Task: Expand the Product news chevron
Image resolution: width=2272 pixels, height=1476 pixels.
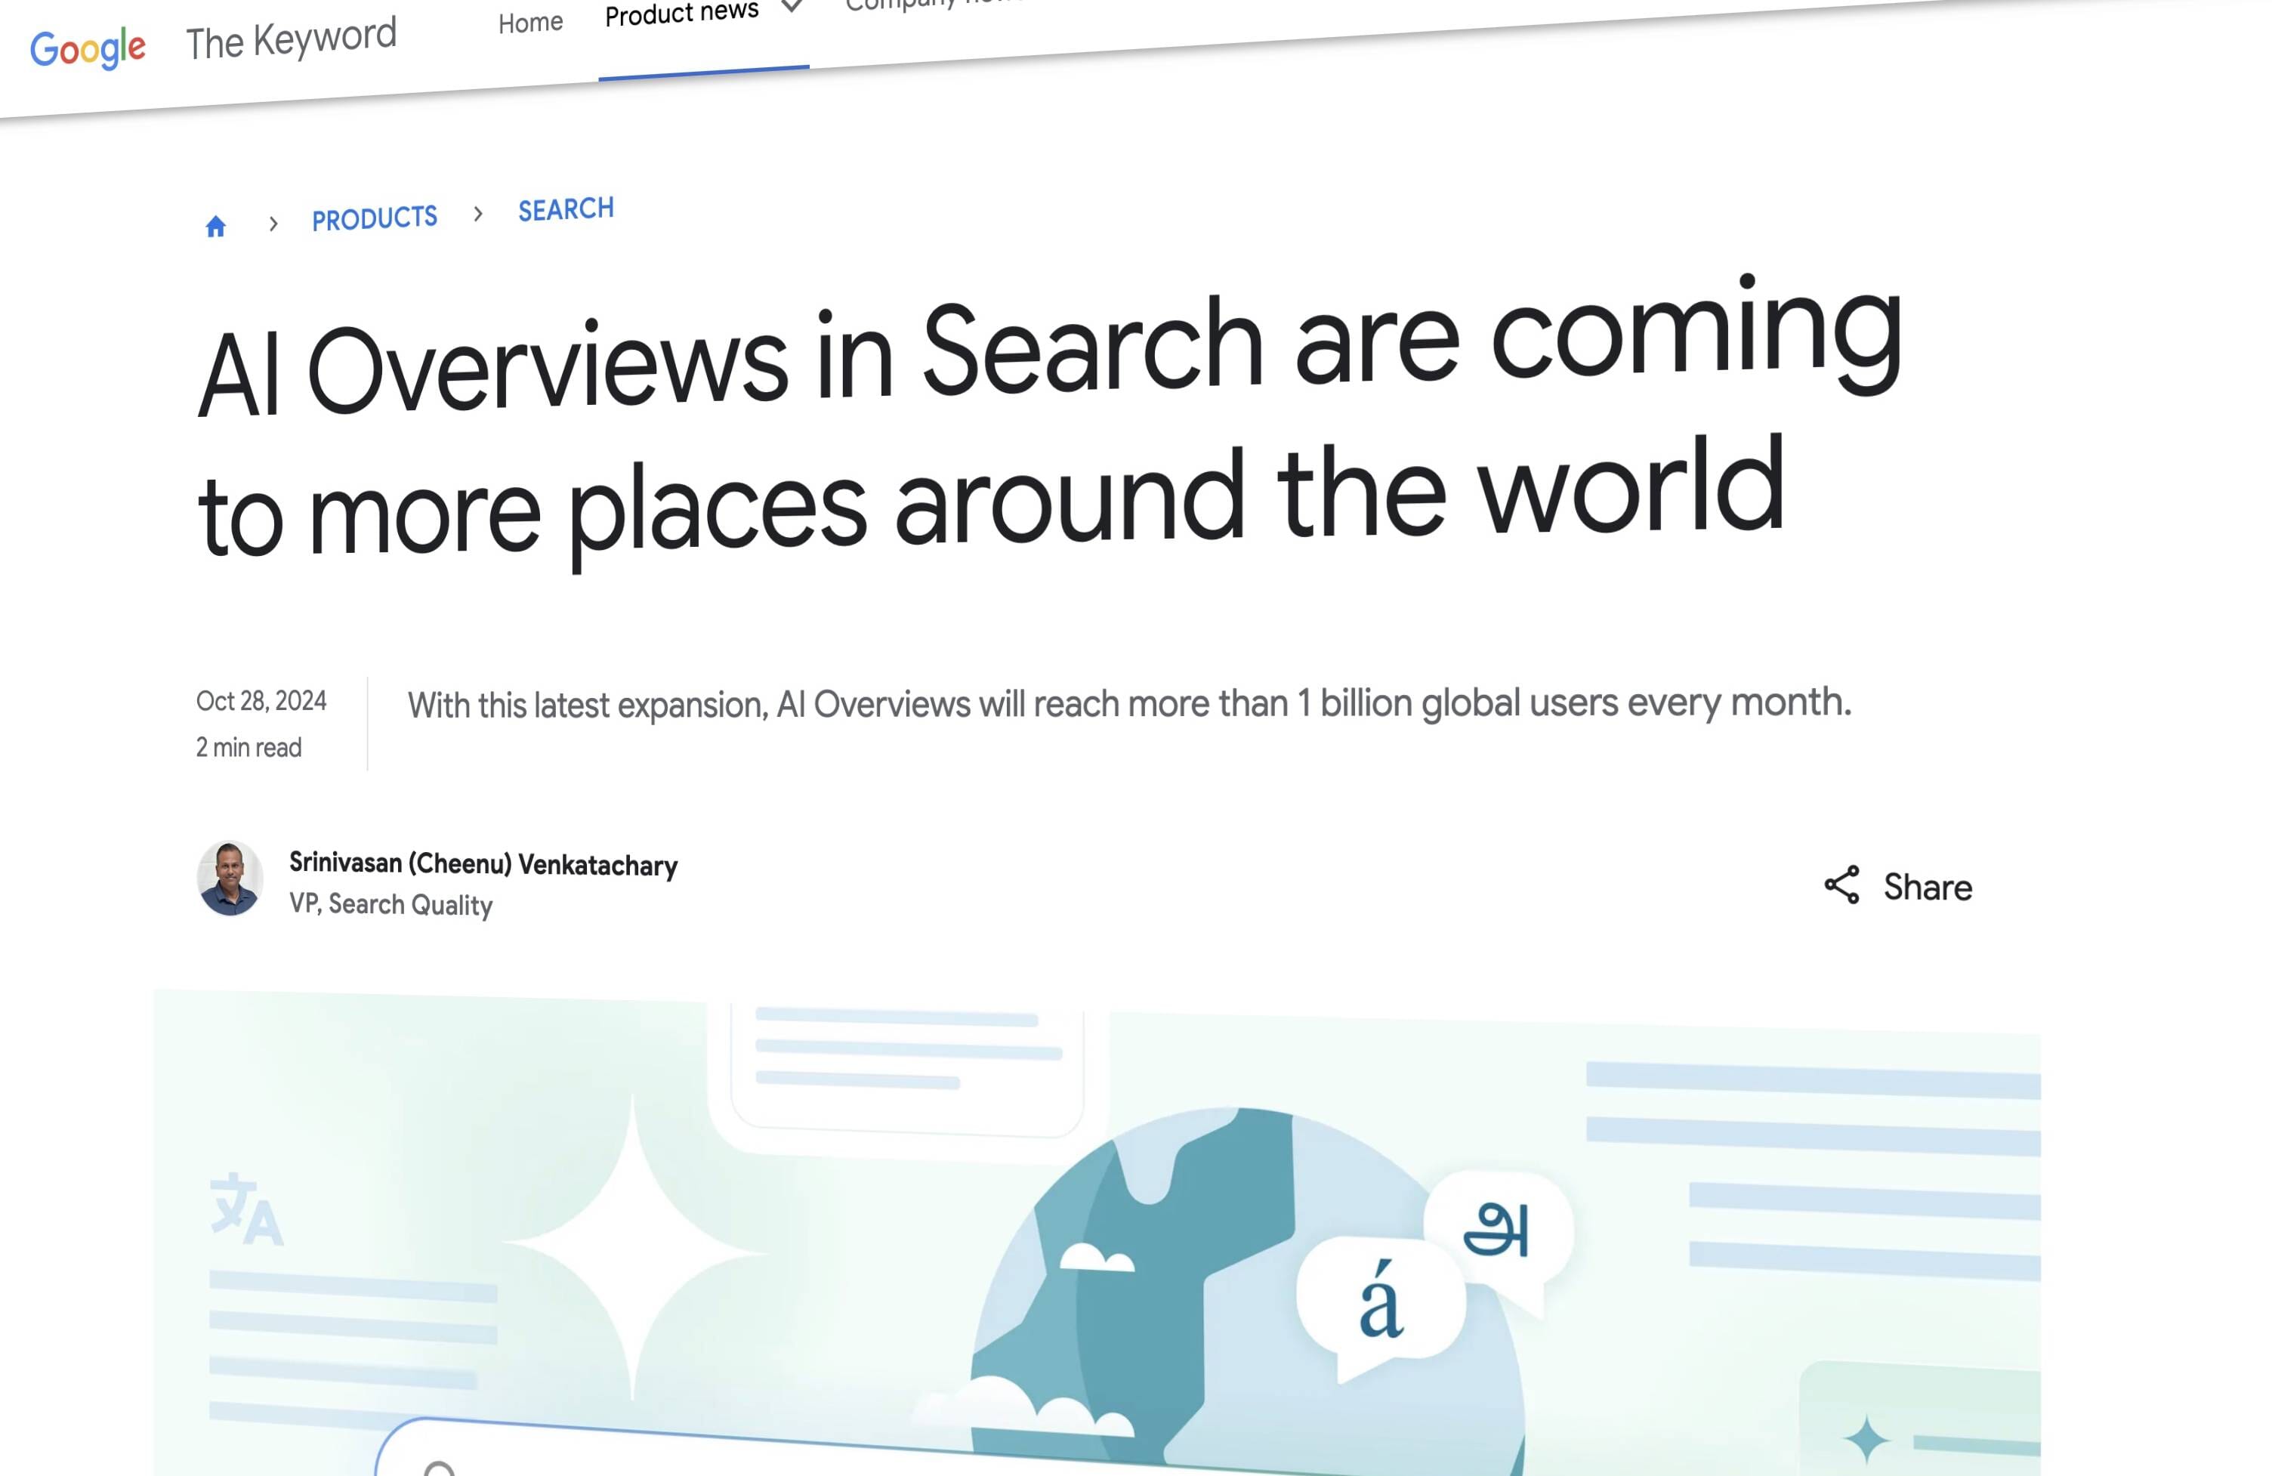Action: click(792, 6)
